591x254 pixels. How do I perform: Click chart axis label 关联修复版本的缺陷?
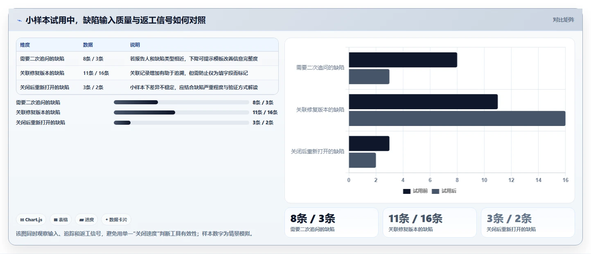320,110
